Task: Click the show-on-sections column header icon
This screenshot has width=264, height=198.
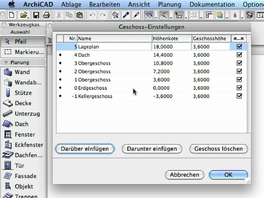Action: [x=239, y=38]
